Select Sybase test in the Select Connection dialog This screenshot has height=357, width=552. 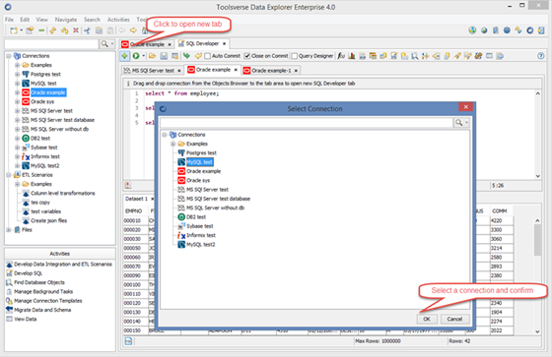(199, 226)
